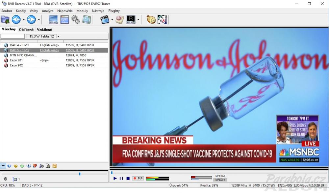Click the green diamond filter icon
Screen dimensions: 329x193
point(22,166)
